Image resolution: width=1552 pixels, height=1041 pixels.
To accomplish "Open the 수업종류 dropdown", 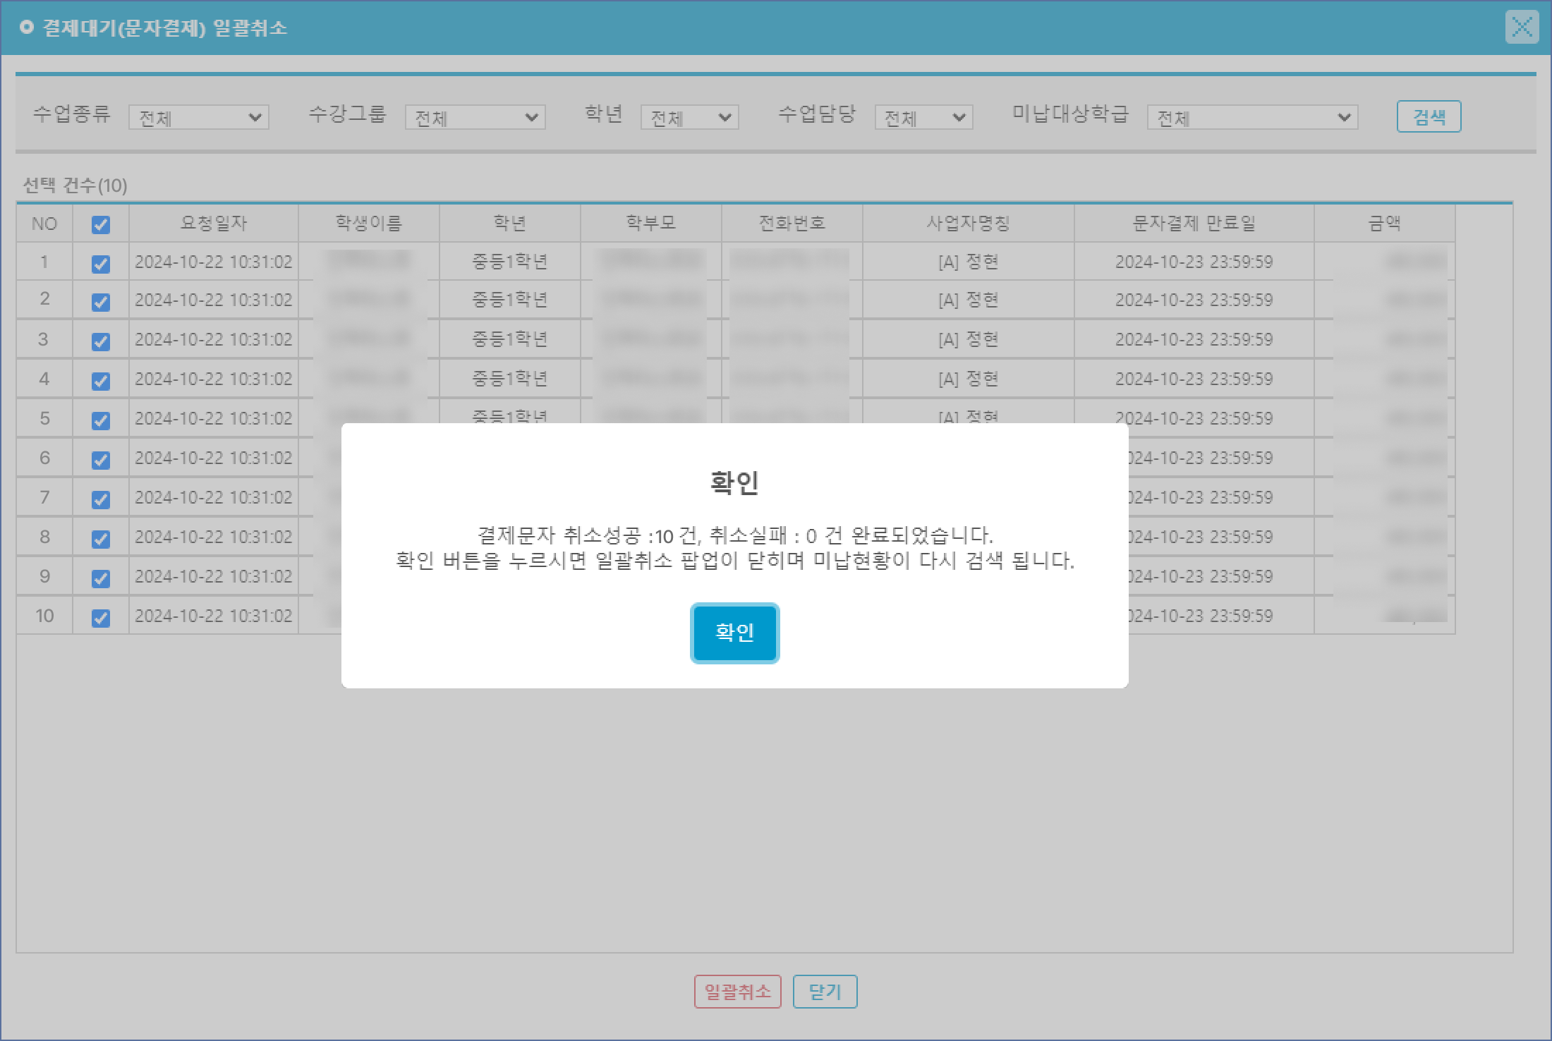I will point(198,117).
